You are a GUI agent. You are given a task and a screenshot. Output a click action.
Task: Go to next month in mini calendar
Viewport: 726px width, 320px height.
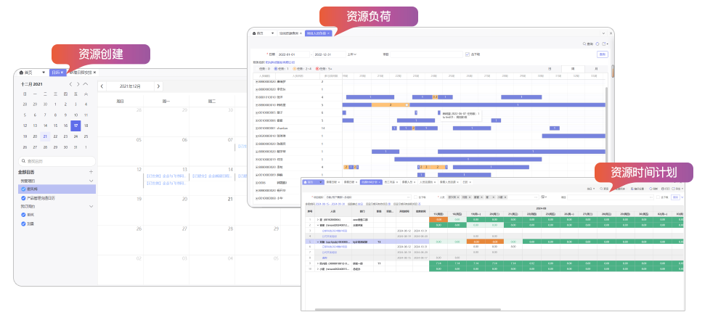coord(78,84)
